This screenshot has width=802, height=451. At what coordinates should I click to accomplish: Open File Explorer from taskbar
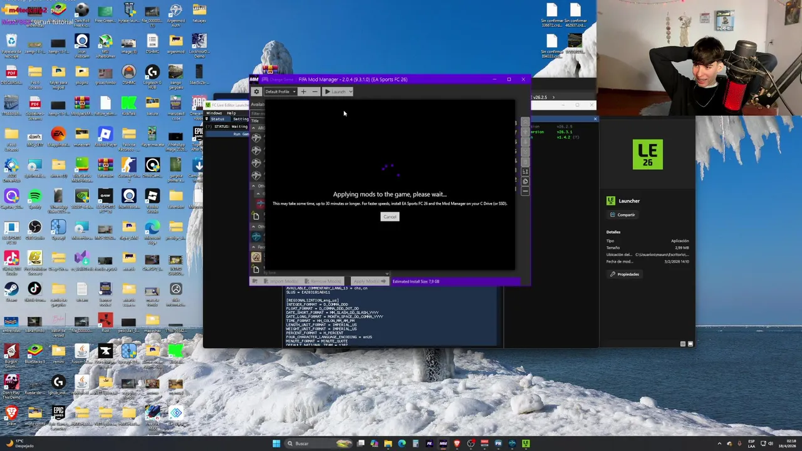[x=388, y=443]
